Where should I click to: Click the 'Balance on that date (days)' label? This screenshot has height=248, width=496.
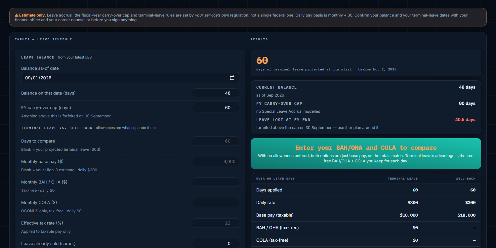click(x=48, y=93)
